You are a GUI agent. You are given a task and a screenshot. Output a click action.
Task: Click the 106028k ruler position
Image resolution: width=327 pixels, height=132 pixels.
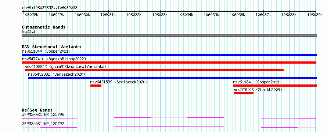30,15
